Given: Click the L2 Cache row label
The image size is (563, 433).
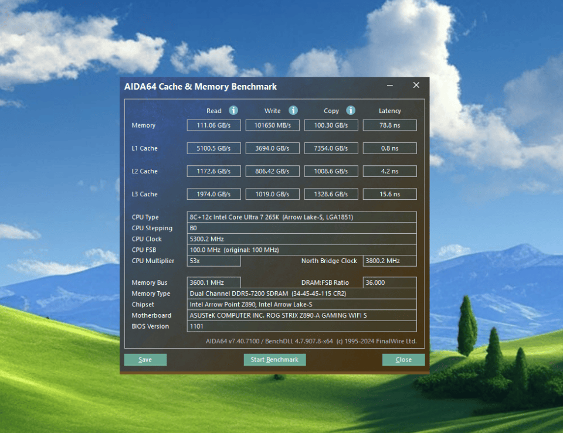Looking at the screenshot, I should [x=145, y=171].
